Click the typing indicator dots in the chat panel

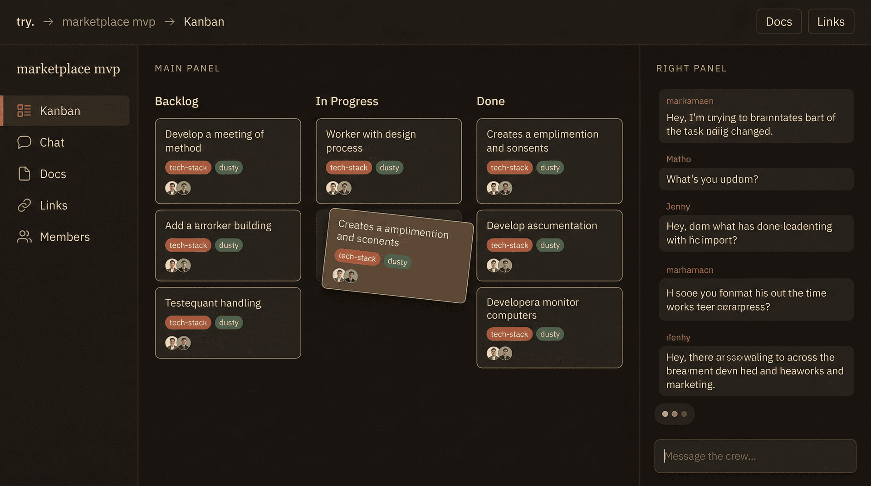(675, 413)
